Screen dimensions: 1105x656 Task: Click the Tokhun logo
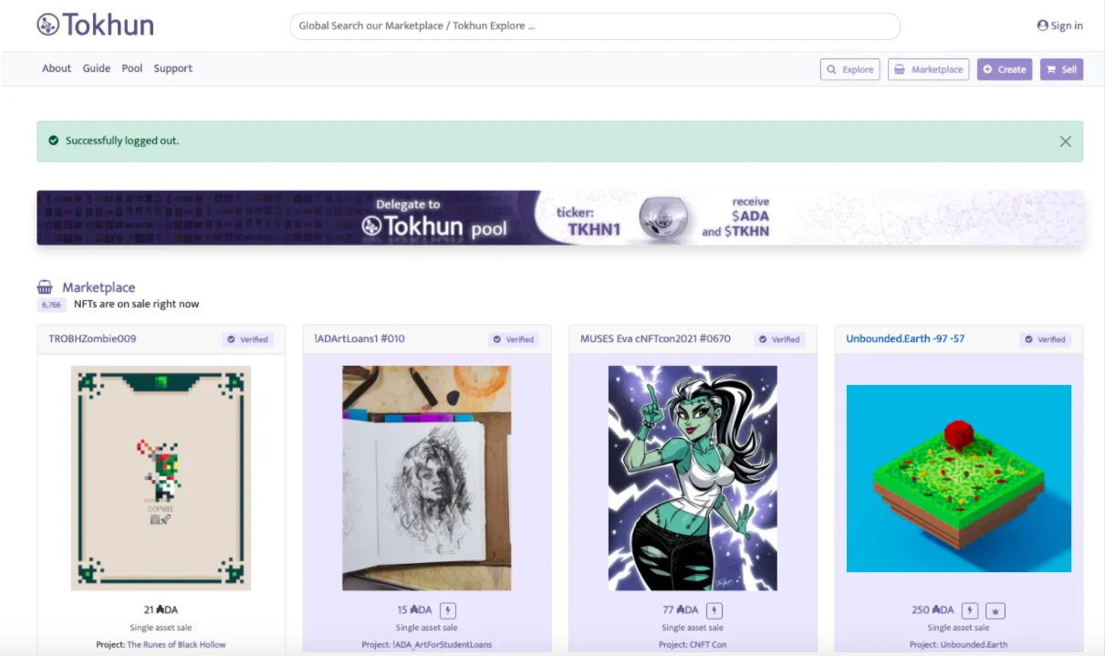tap(95, 25)
